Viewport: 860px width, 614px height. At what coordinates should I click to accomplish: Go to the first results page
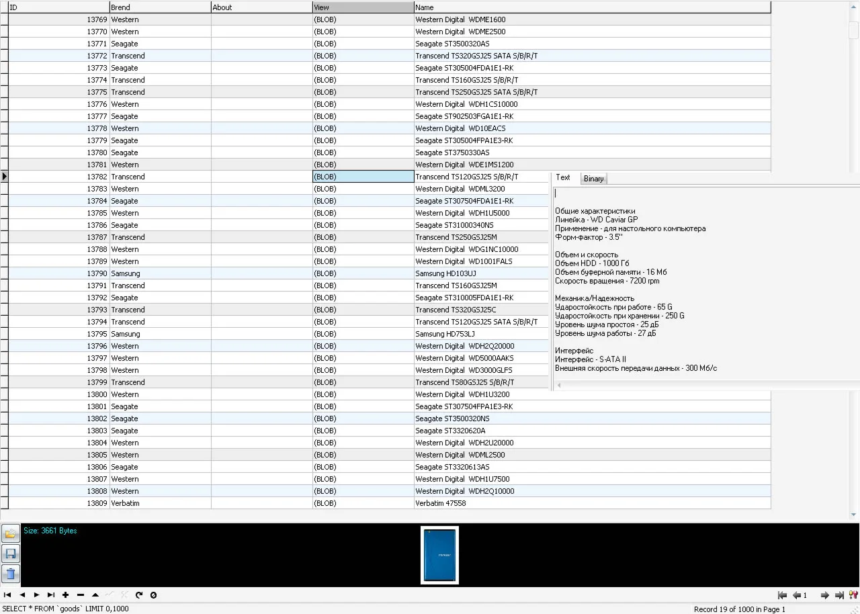tap(782, 595)
